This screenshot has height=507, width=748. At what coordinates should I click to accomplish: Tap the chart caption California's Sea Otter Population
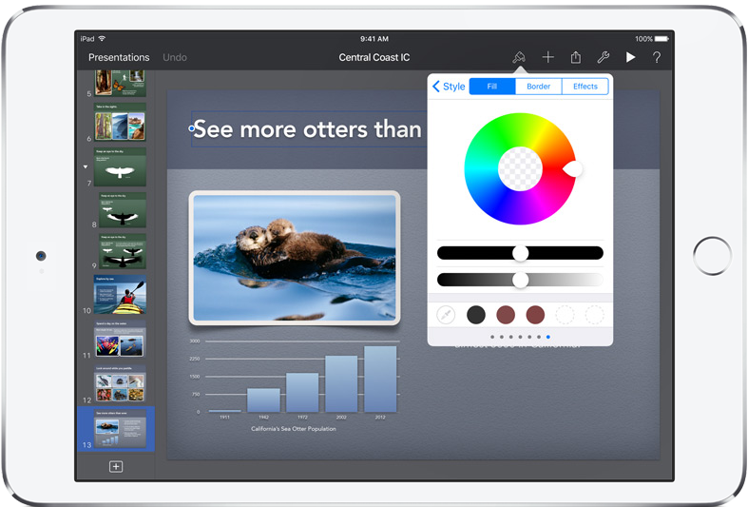click(294, 429)
